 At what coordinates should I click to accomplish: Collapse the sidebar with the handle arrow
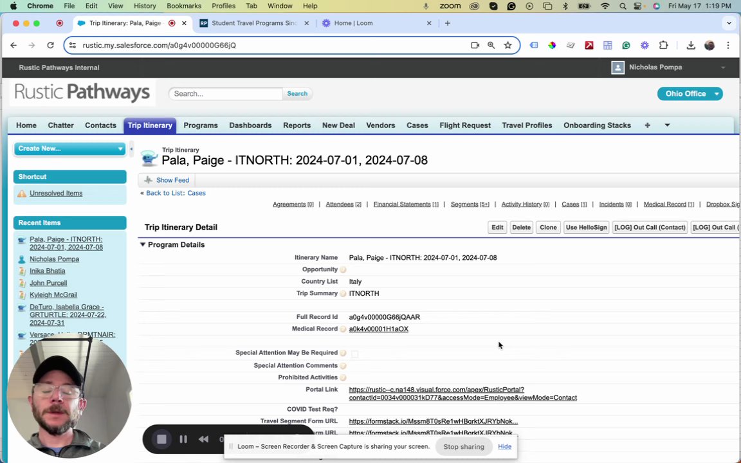(131, 149)
